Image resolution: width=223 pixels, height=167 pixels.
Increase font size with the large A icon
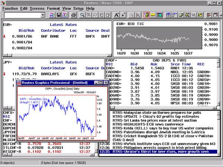(x=117, y=15)
